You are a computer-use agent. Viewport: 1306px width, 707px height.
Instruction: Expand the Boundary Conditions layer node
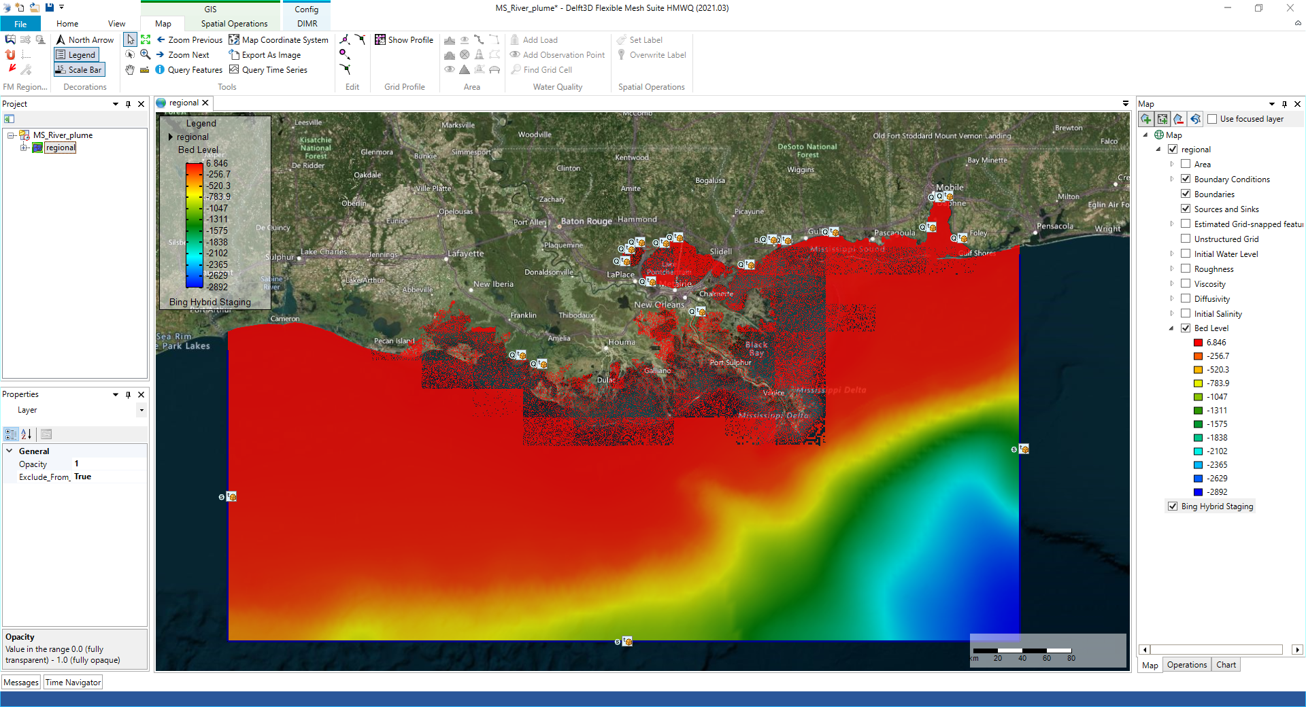click(1171, 179)
